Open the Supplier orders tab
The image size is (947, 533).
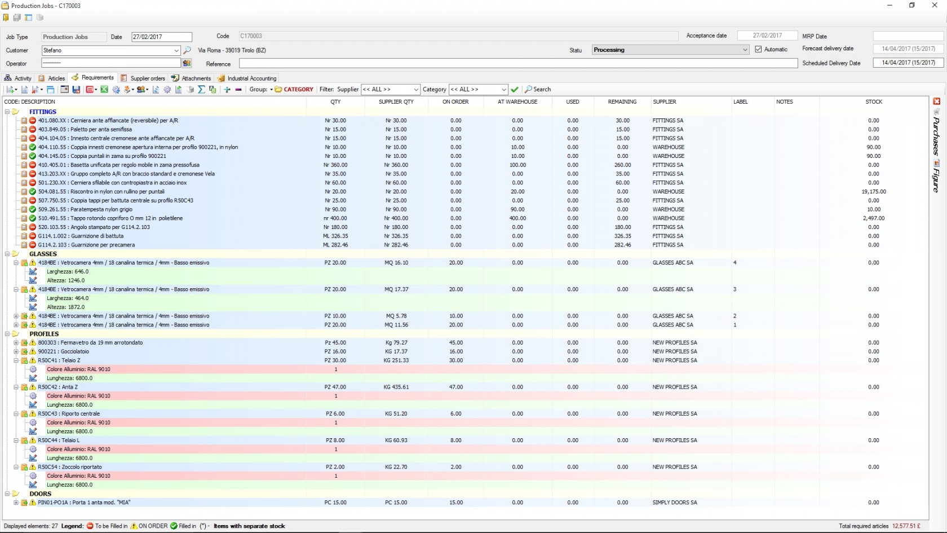[x=143, y=78]
